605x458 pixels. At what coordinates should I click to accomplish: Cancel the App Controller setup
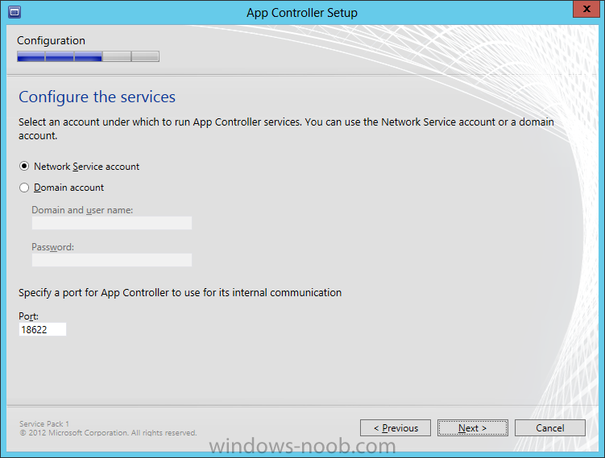click(x=550, y=428)
